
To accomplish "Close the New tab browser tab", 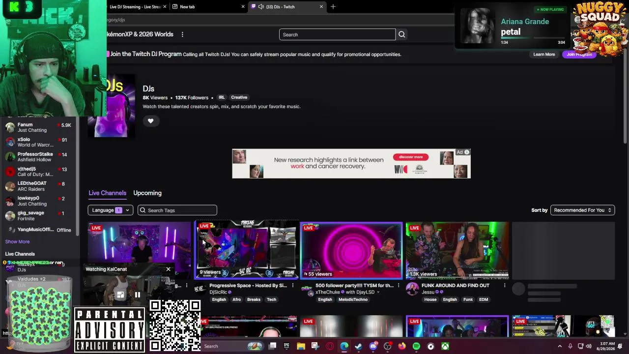I will [x=243, y=7].
